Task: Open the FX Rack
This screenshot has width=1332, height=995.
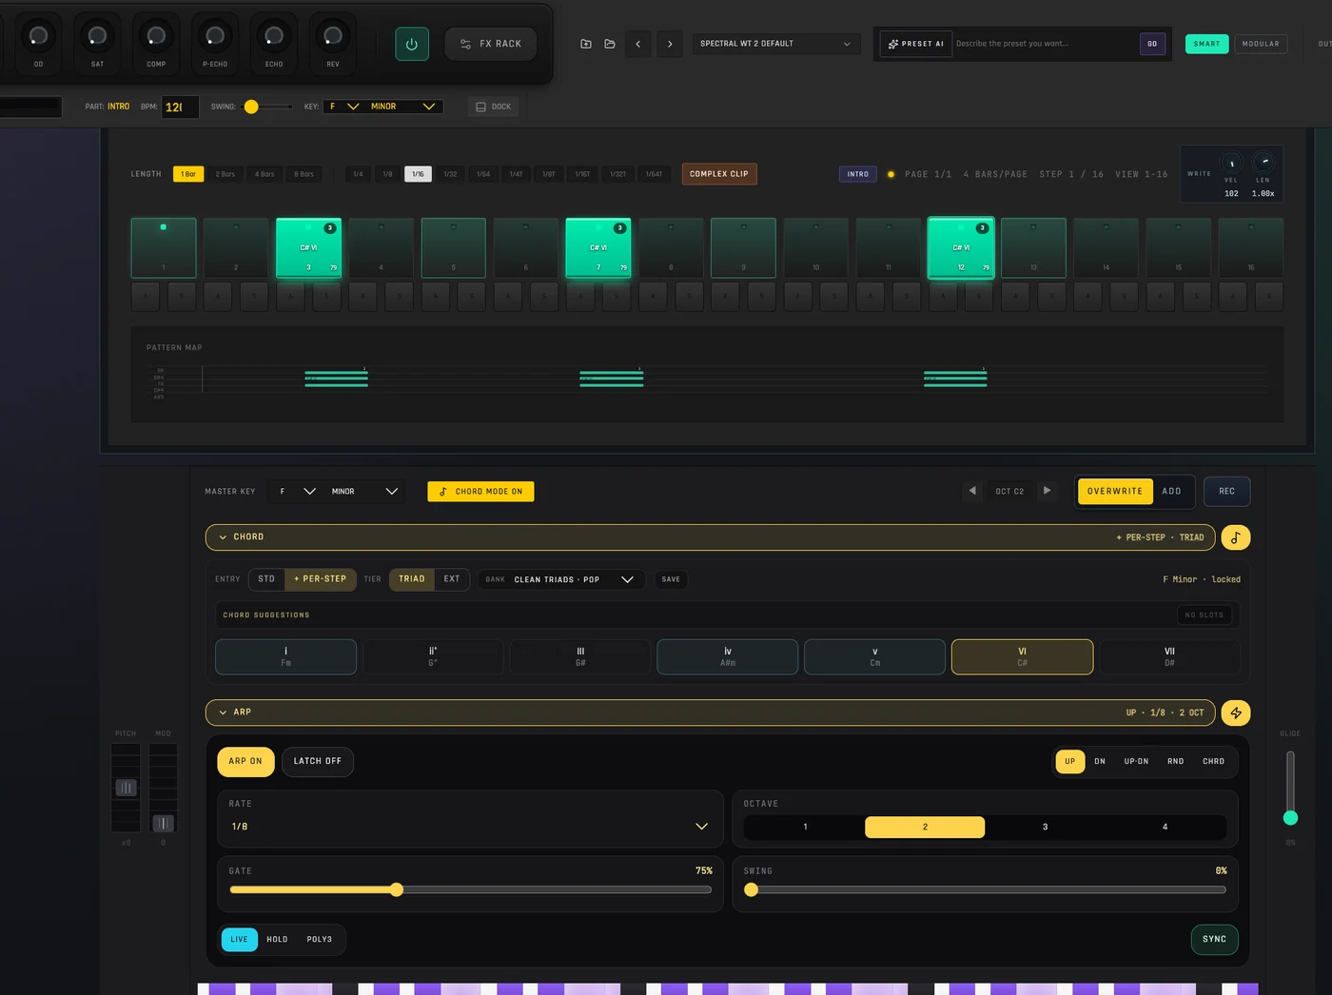Action: point(490,44)
